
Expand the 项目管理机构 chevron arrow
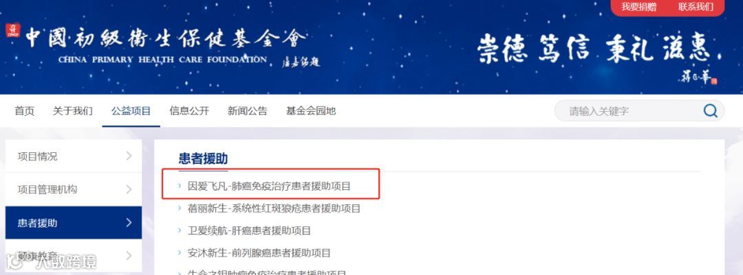(x=129, y=189)
